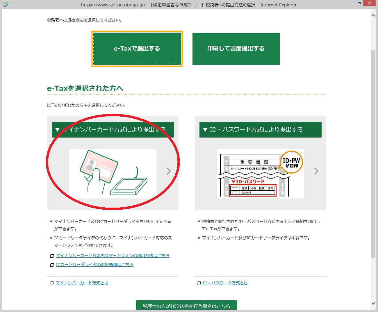
Task: Select e-Taxで提出する button
Action: point(137,49)
